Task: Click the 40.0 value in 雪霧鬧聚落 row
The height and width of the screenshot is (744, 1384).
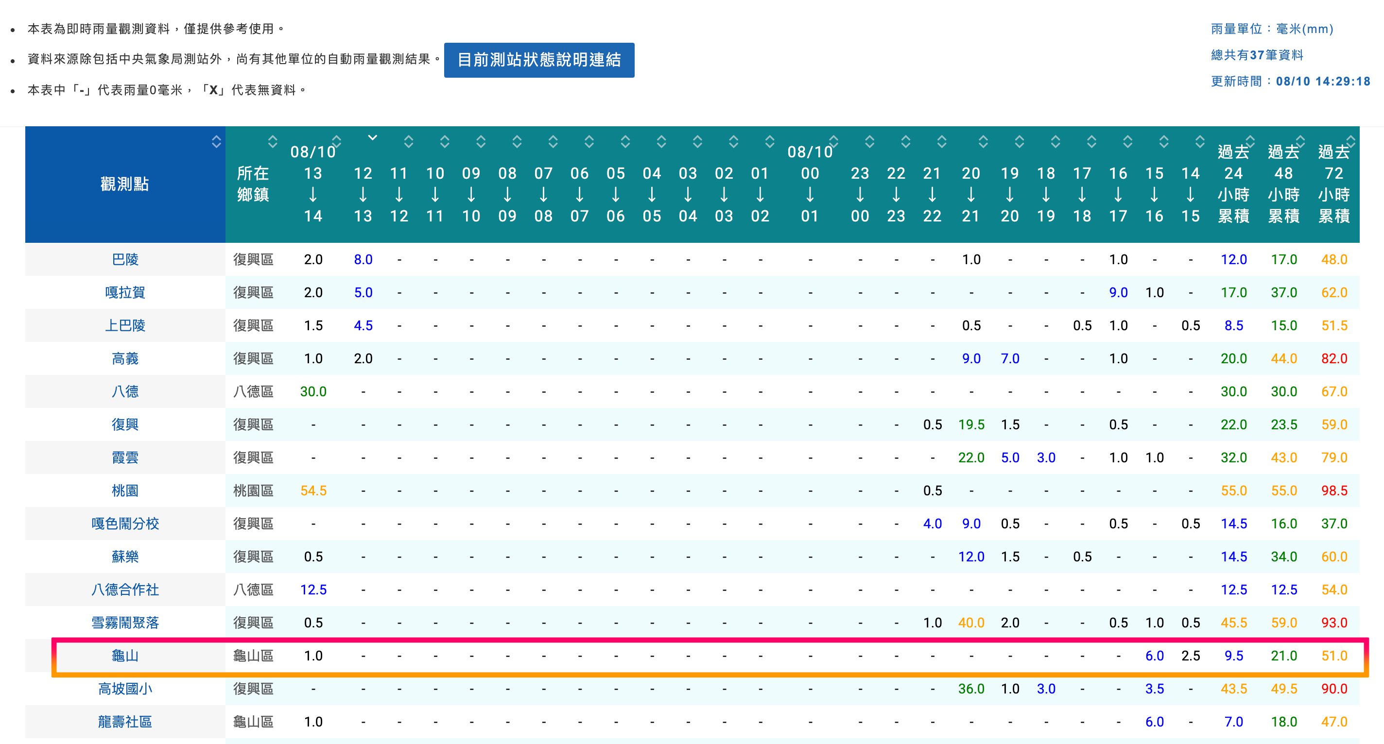Action: [971, 623]
